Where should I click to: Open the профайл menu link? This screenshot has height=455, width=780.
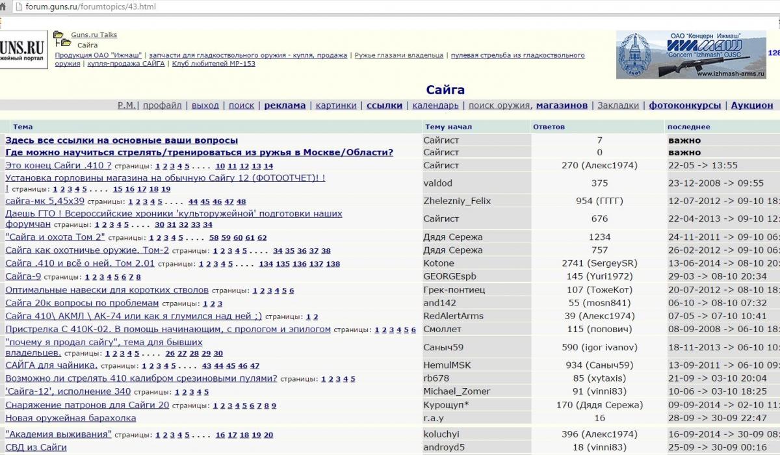pyautogui.click(x=162, y=105)
